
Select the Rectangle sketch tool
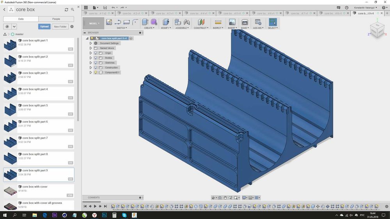click(127, 22)
